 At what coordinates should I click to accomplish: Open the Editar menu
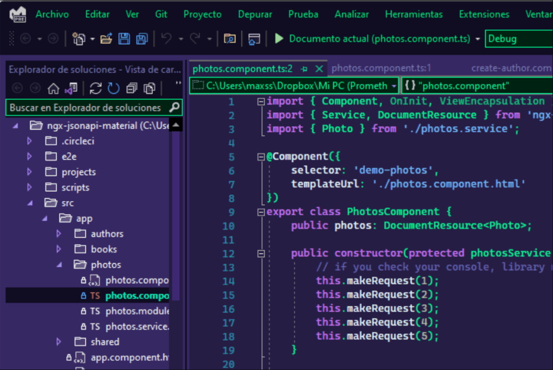pos(97,14)
